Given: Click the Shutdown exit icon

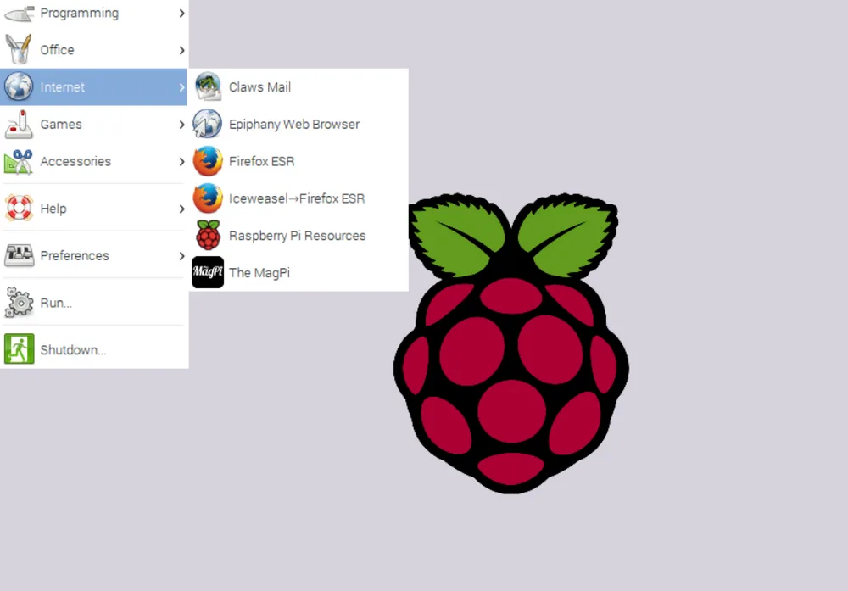Looking at the screenshot, I should pyautogui.click(x=19, y=348).
